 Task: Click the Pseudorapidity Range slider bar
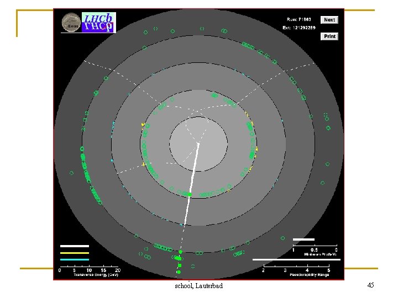click(296, 259)
